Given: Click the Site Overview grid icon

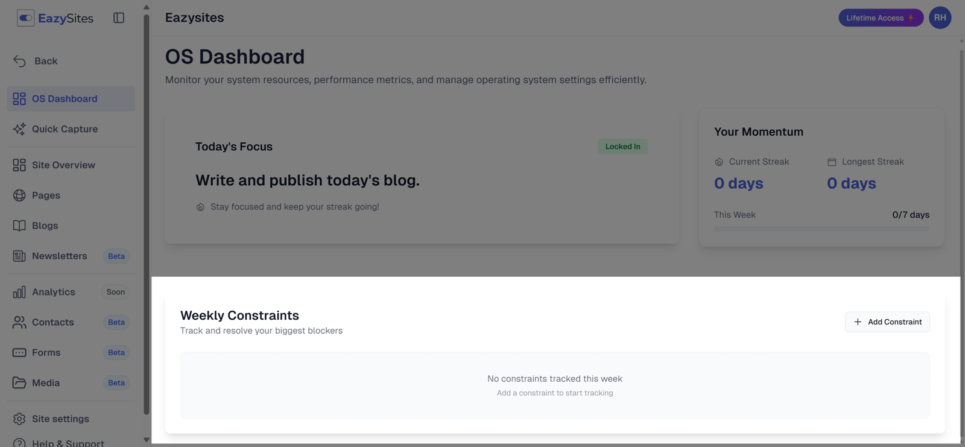Looking at the screenshot, I should (19, 165).
